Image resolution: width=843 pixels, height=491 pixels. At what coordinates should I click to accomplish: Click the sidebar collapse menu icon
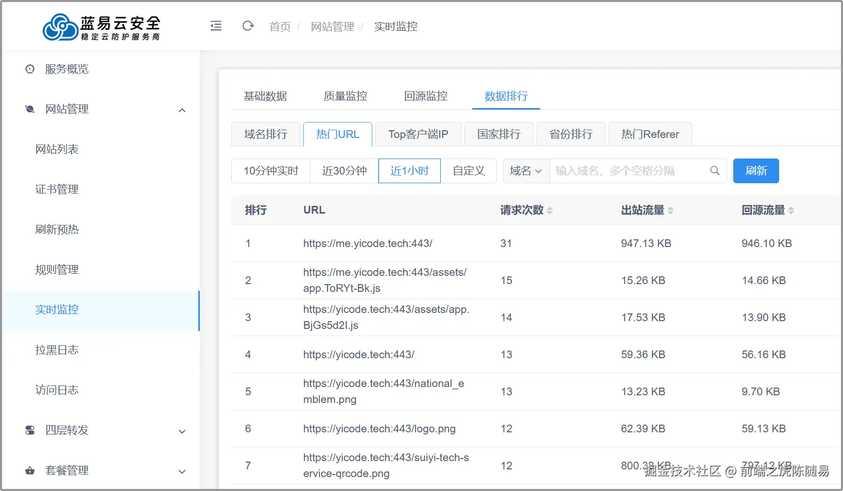216,26
